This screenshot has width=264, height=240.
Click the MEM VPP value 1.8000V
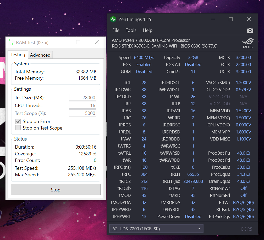click(243, 132)
